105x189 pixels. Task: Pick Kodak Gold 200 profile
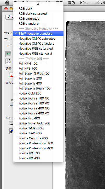pos(38,93)
